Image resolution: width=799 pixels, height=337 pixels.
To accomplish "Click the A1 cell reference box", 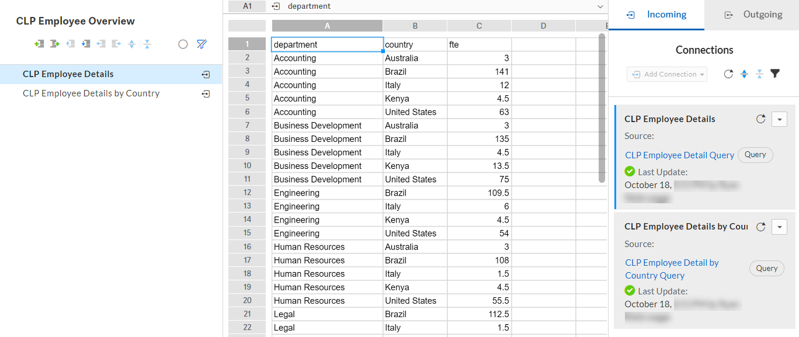I will pyautogui.click(x=247, y=6).
